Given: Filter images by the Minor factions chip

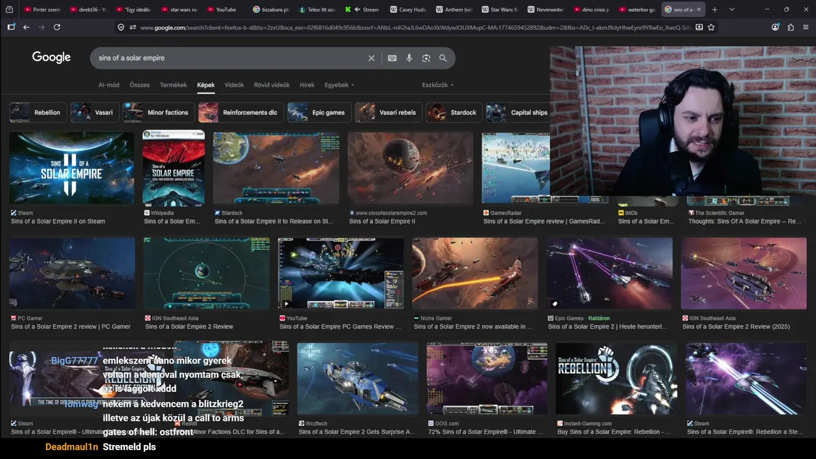Looking at the screenshot, I should (x=158, y=112).
